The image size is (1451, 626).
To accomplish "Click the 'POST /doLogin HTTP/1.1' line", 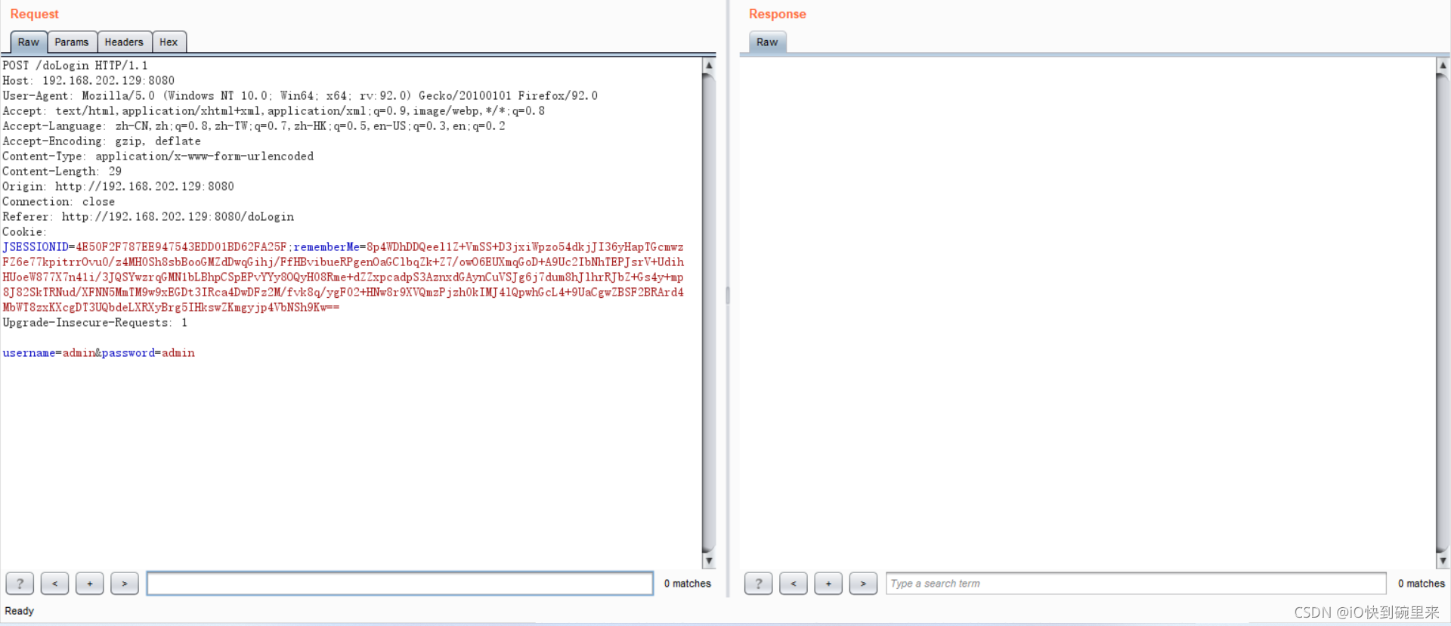I will click(75, 66).
